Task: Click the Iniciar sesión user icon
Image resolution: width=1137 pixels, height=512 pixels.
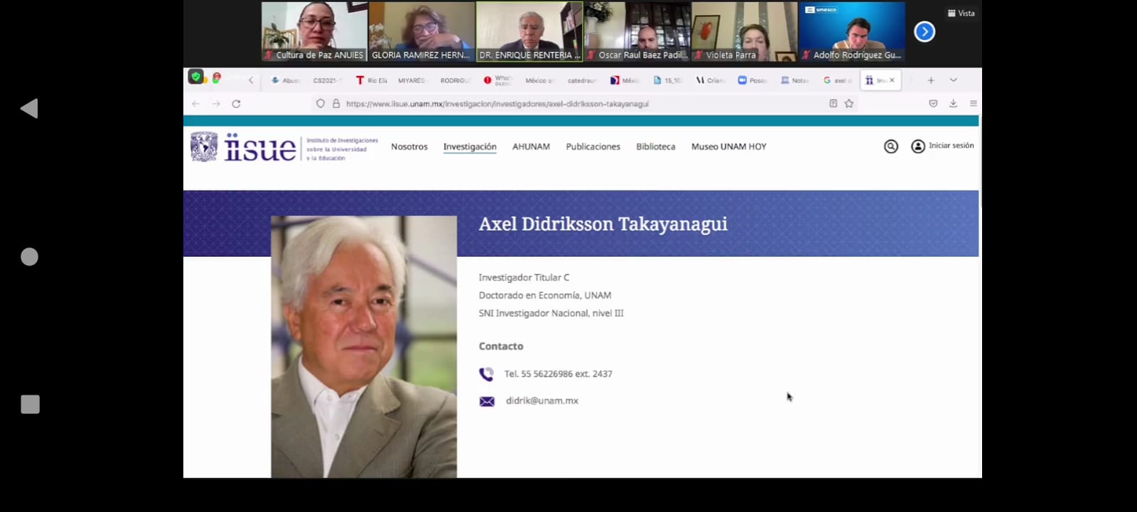Action: 918,146
